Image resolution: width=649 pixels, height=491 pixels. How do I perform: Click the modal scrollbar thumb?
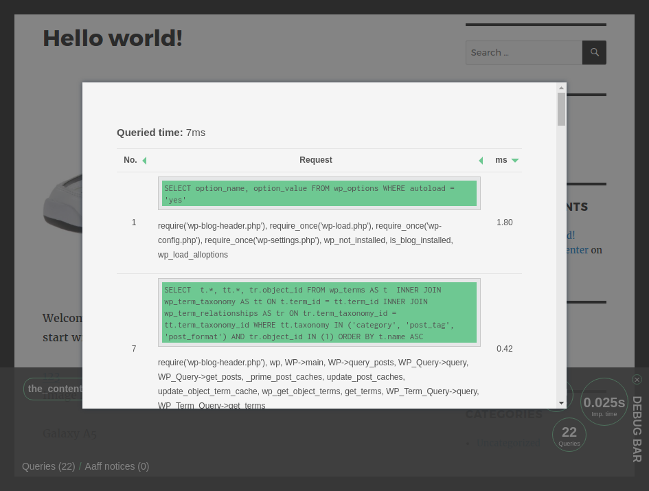click(561, 109)
